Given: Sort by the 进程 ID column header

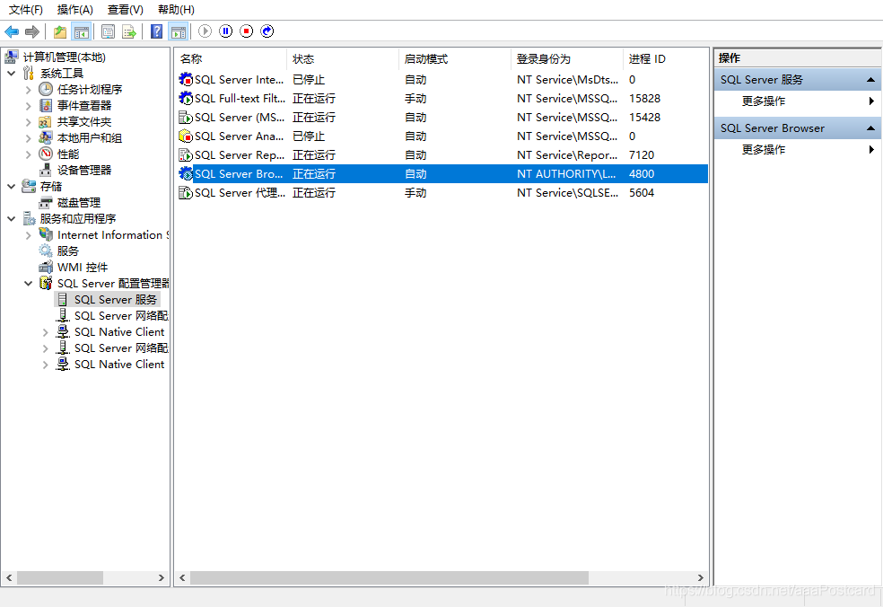Looking at the screenshot, I should (x=665, y=58).
